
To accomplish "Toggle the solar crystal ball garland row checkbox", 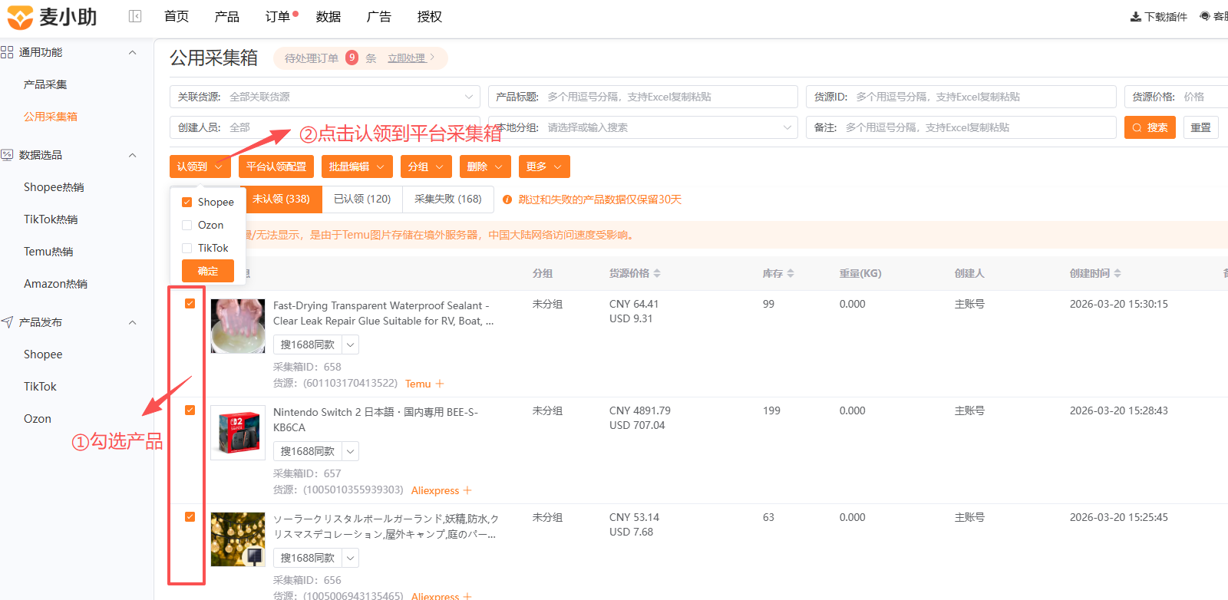I will click(x=190, y=517).
